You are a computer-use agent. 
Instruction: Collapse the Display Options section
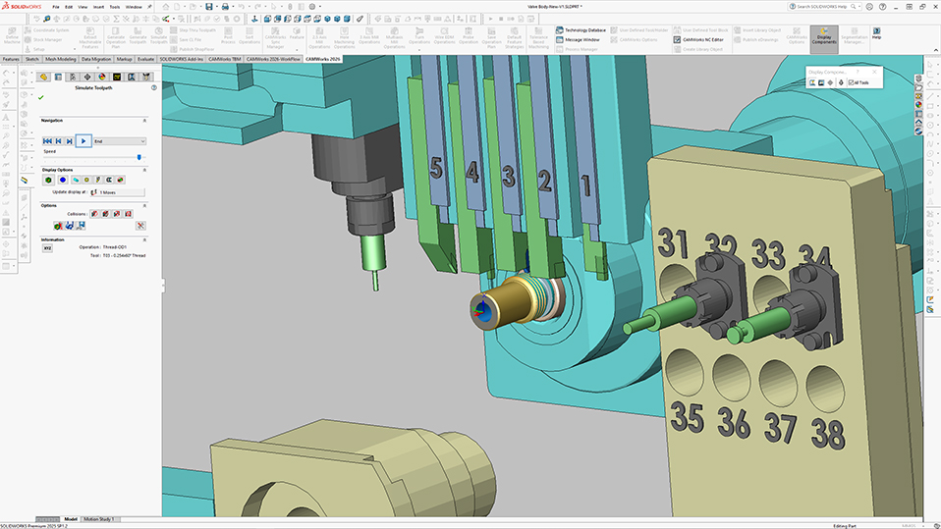[144, 169]
